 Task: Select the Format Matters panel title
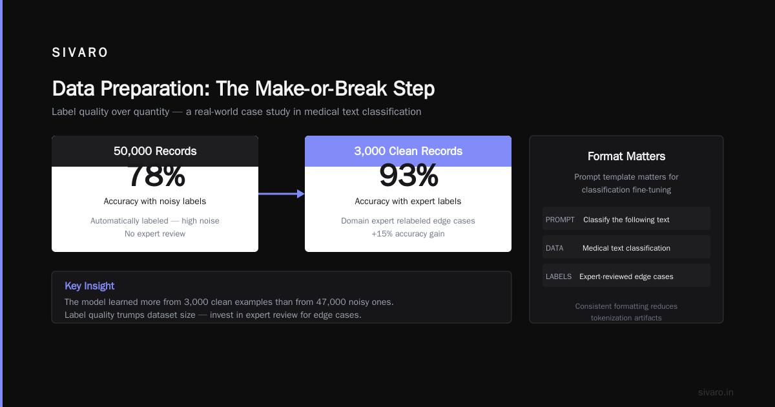click(626, 156)
